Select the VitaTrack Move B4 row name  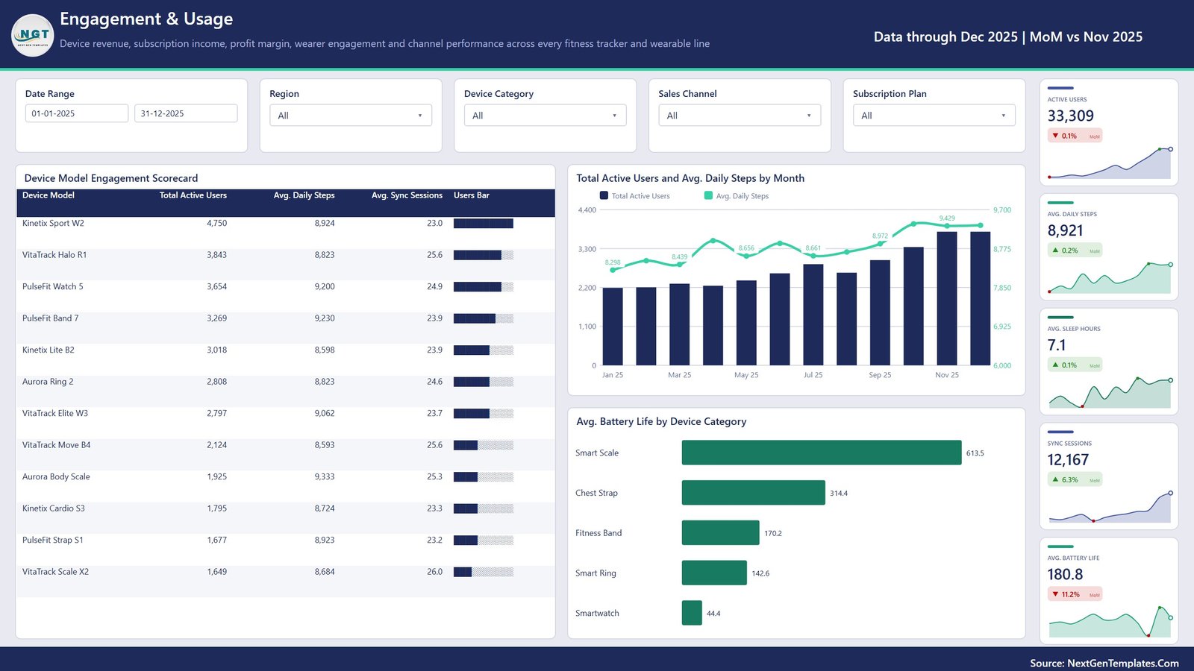coord(57,445)
